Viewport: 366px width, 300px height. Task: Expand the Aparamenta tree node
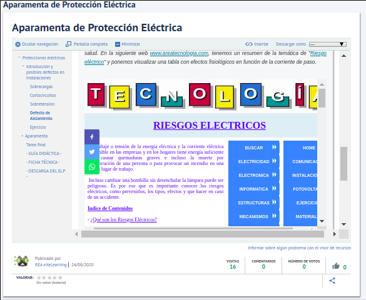click(22, 136)
